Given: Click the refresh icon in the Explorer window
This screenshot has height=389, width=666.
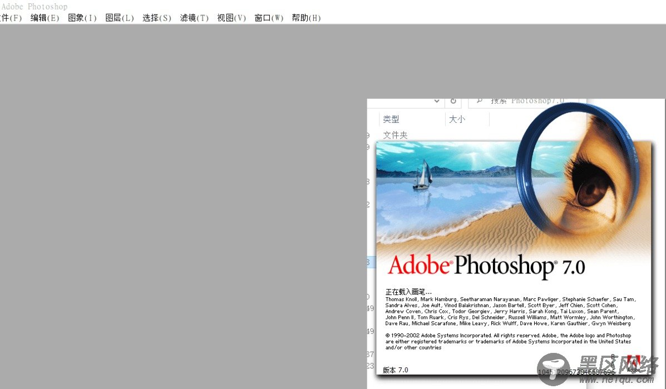Looking at the screenshot, I should (453, 101).
